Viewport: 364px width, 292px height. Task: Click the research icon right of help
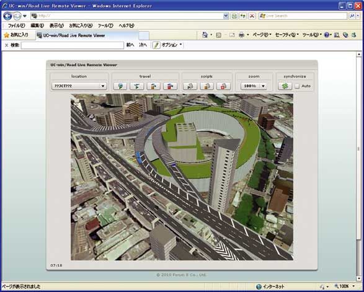pyautogui.click(x=337, y=35)
